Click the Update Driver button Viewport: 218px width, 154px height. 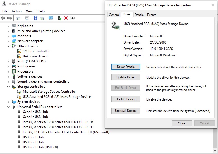tap(126, 77)
